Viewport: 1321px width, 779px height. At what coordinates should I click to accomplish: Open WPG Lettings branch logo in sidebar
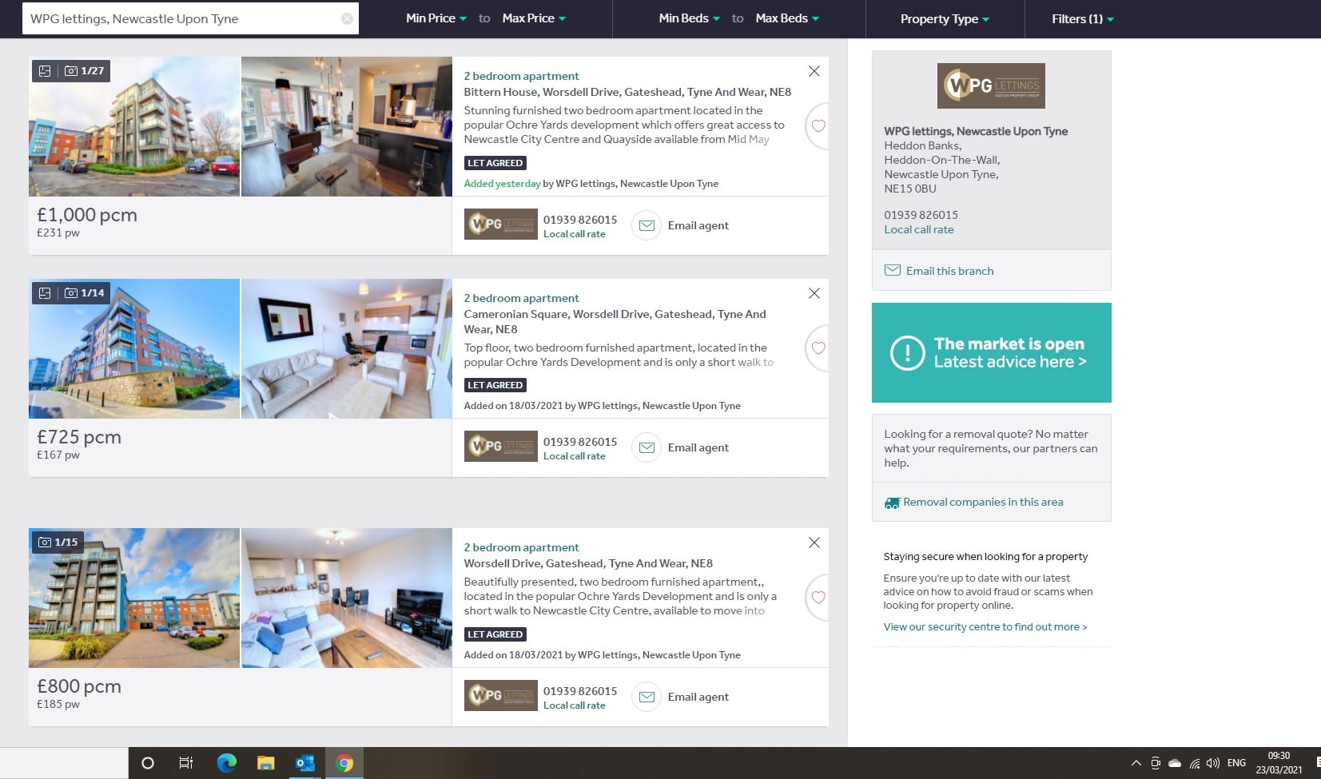(x=991, y=85)
